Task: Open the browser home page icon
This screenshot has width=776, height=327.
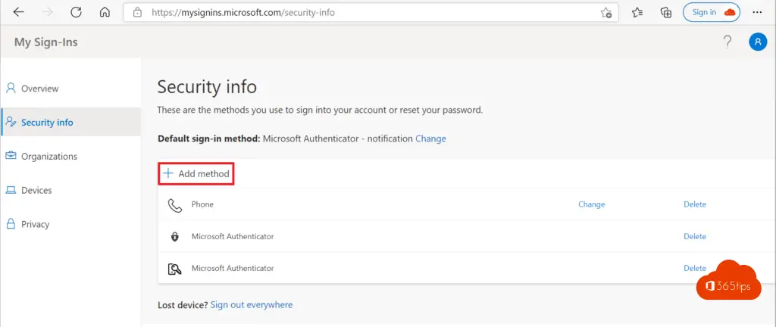Action: pyautogui.click(x=105, y=12)
